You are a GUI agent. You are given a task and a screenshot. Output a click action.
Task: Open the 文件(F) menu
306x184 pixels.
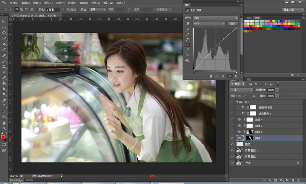pyautogui.click(x=14, y=3)
